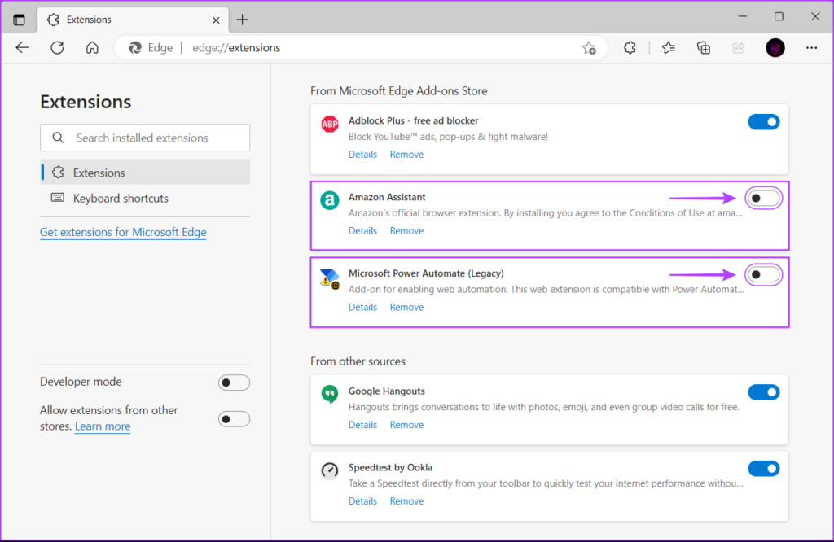
Task: Go to the Home page icon
Action: (92, 48)
